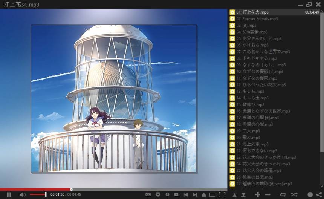Skip to next track
Screen dimensions: 324x199
tap(194, 194)
